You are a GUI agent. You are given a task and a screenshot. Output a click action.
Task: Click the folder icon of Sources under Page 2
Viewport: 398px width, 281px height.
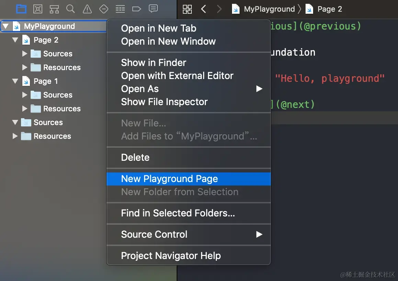tap(36, 54)
